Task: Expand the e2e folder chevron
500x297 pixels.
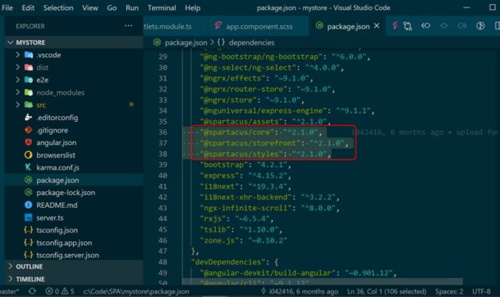Action: coord(18,80)
